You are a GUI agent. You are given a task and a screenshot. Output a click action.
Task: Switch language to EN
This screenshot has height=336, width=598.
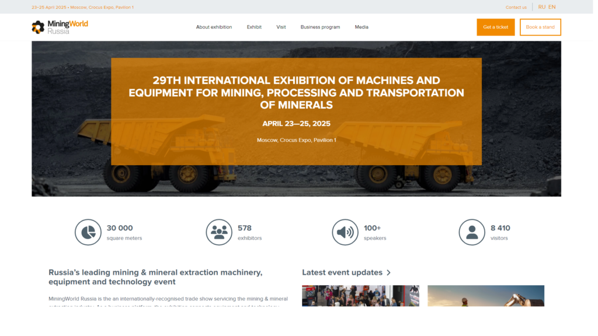(552, 7)
